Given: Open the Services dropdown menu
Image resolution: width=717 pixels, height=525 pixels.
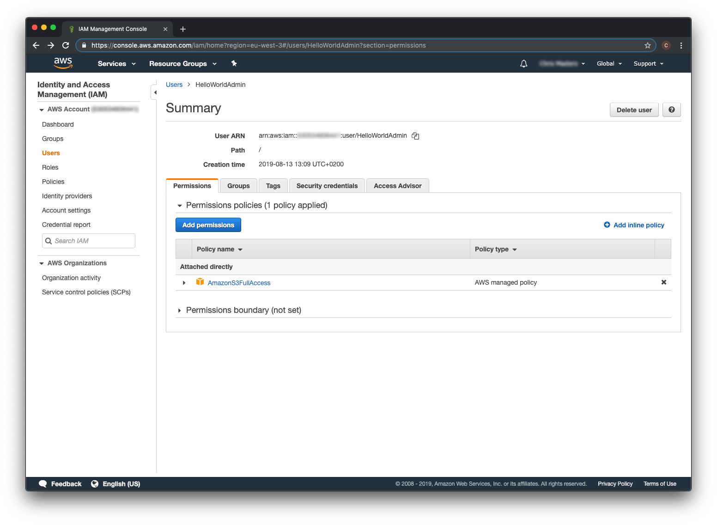Looking at the screenshot, I should tap(117, 64).
